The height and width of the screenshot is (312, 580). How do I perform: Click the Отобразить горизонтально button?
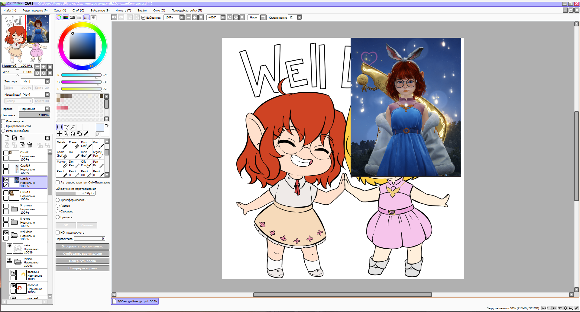(82, 247)
